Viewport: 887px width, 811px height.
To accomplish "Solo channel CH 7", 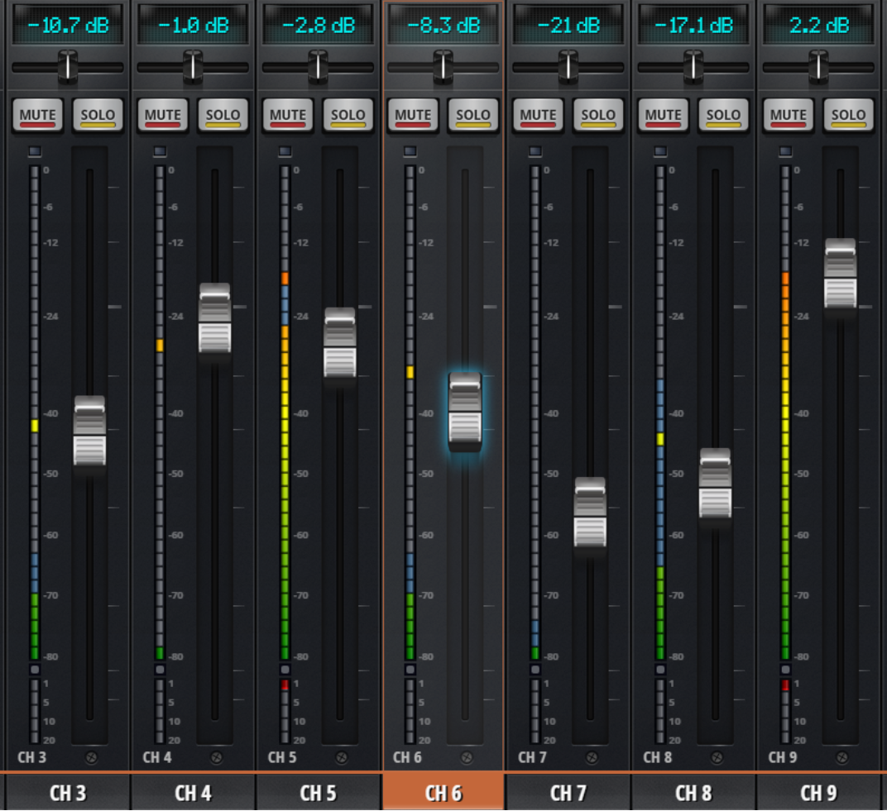I will point(598,115).
